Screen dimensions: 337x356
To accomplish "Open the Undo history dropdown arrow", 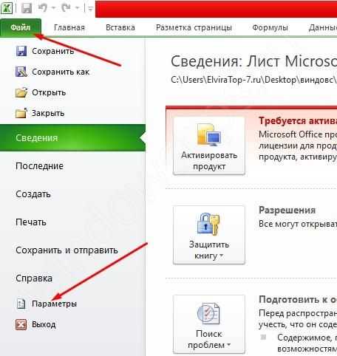I will pyautogui.click(x=53, y=8).
